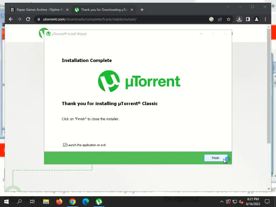Open Task View on taskbar

click(32, 202)
